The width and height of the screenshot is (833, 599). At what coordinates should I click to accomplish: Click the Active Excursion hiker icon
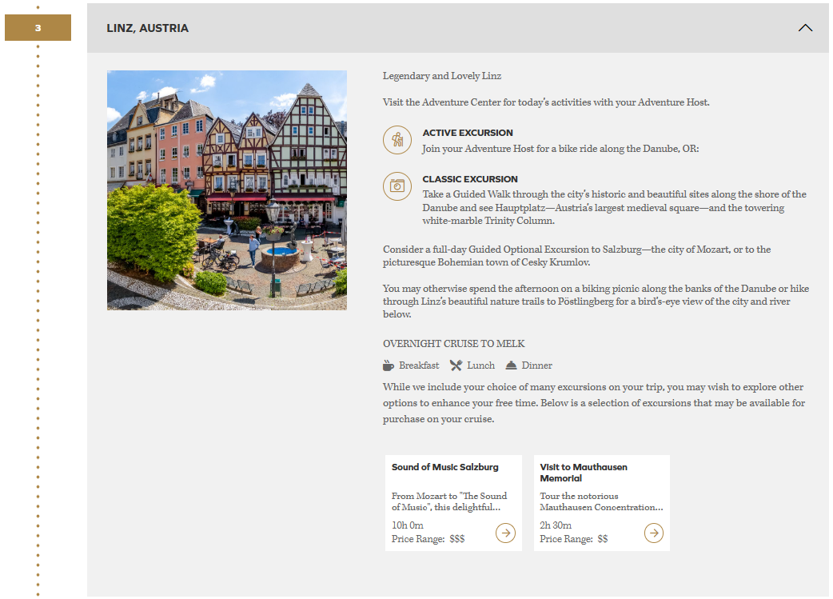click(x=397, y=140)
